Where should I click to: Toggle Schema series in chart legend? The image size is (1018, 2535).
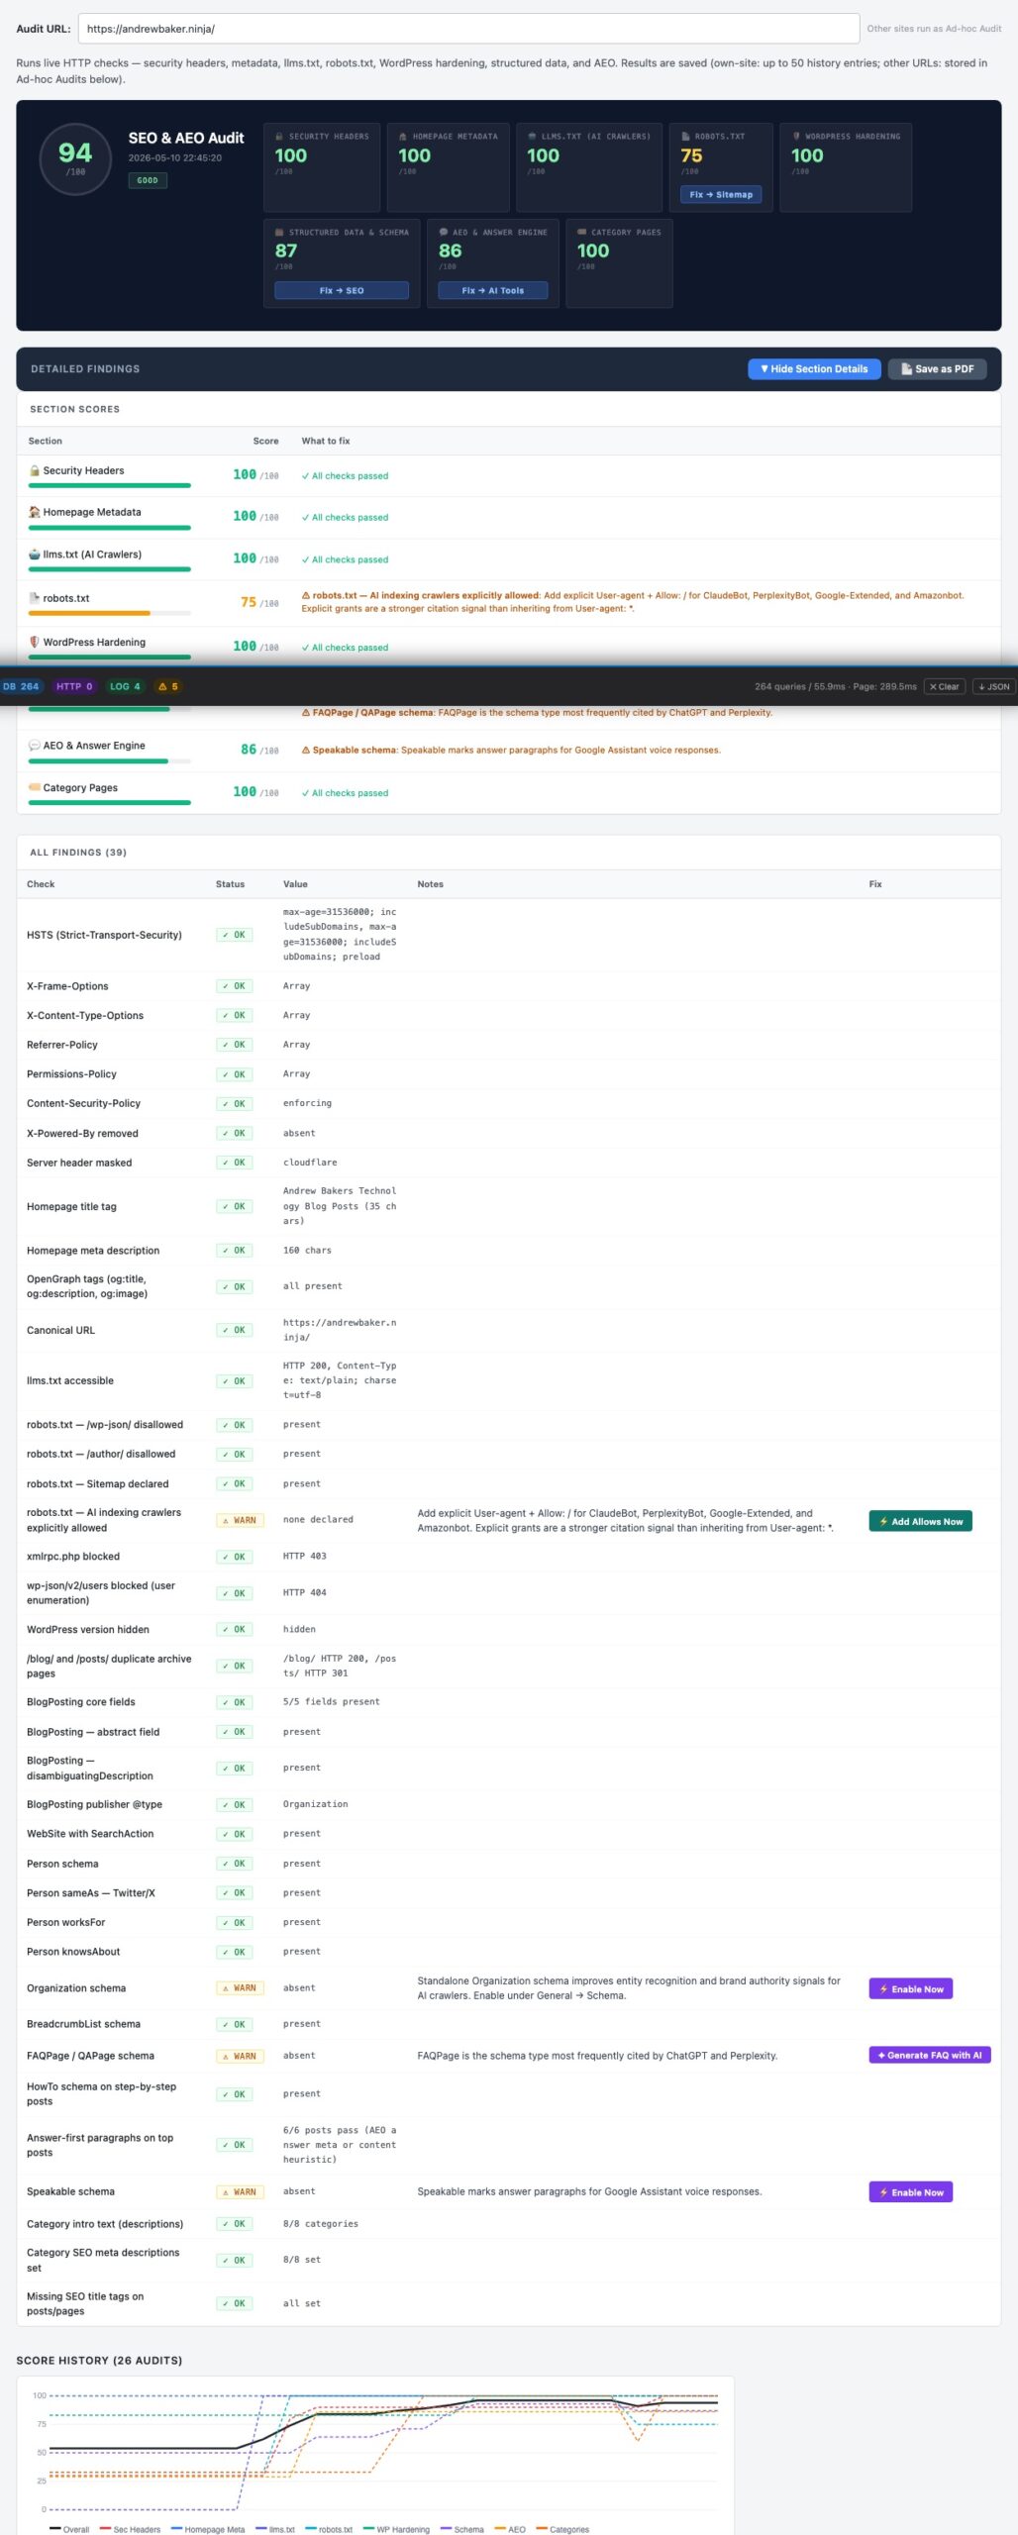461,2529
